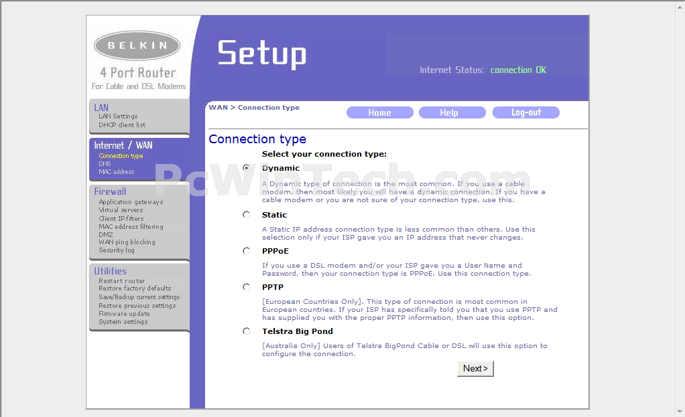View the DHCP client list
This screenshot has height=417, width=685.
pyautogui.click(x=122, y=124)
